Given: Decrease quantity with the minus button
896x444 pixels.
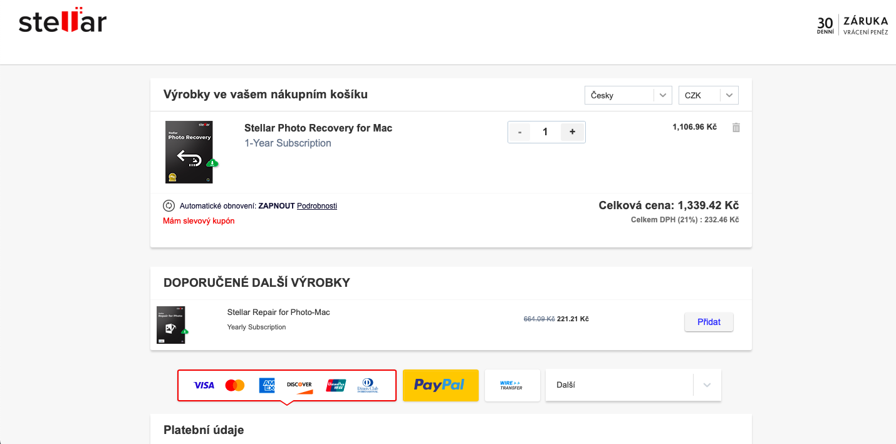Looking at the screenshot, I should point(519,132).
